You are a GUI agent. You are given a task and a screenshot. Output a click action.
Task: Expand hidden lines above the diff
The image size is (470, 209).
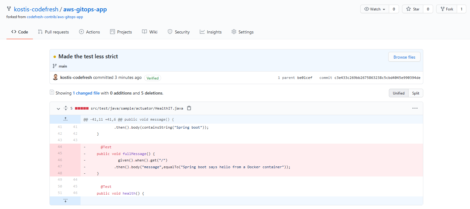point(65,119)
